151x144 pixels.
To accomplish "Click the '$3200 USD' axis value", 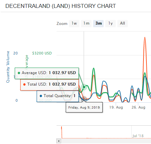I will tap(42, 53).
